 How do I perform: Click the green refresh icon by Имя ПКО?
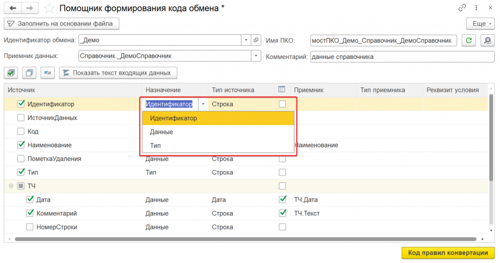[x=468, y=40]
